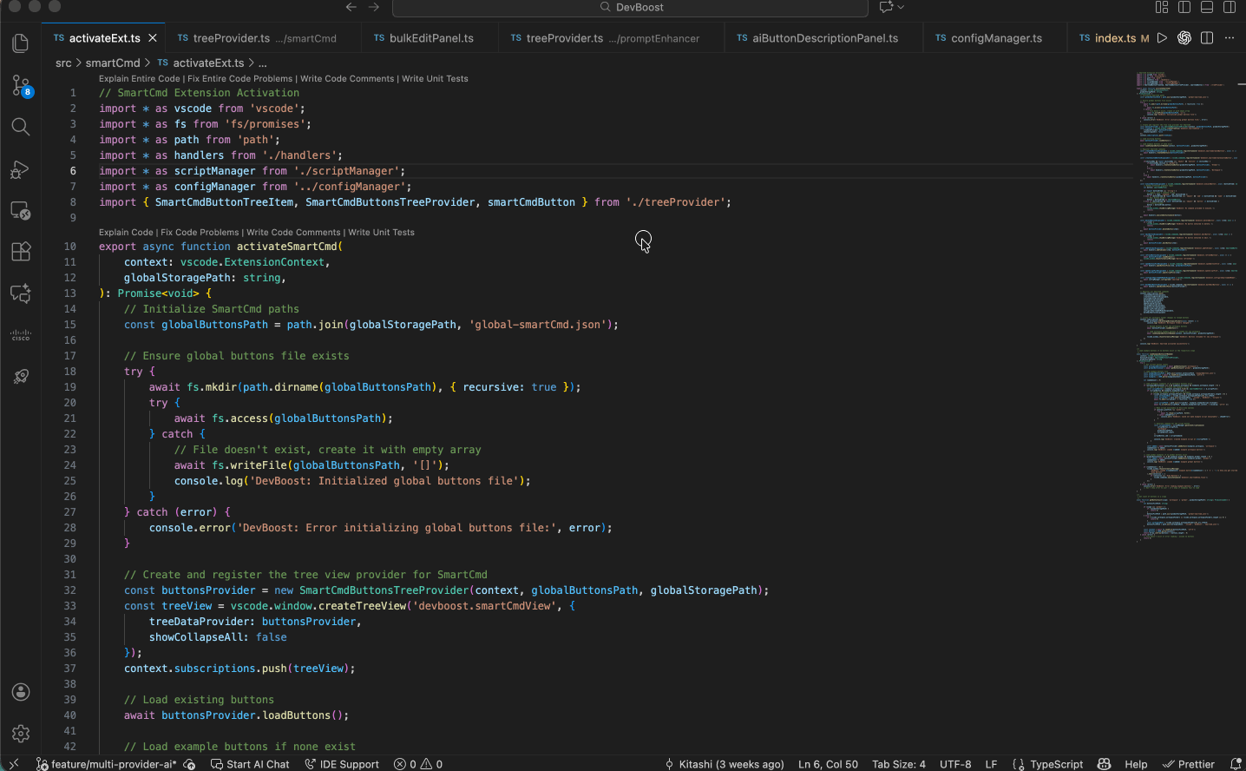
Task: Open the AI chat sparkle view icon
Action: 21,293
